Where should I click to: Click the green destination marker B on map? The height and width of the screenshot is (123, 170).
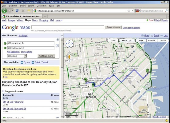click(x=147, y=71)
